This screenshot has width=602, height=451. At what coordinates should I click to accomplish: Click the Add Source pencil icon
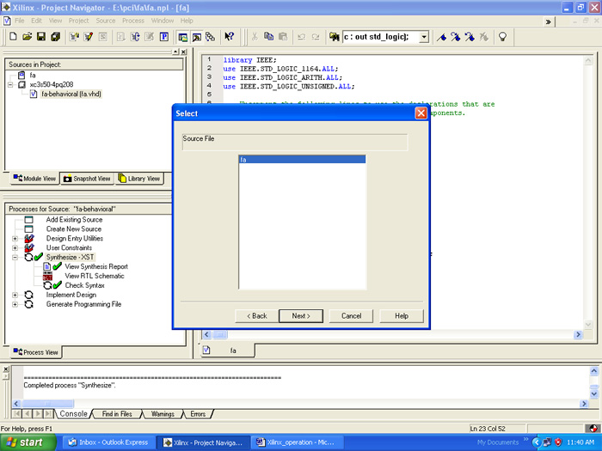[89, 36]
